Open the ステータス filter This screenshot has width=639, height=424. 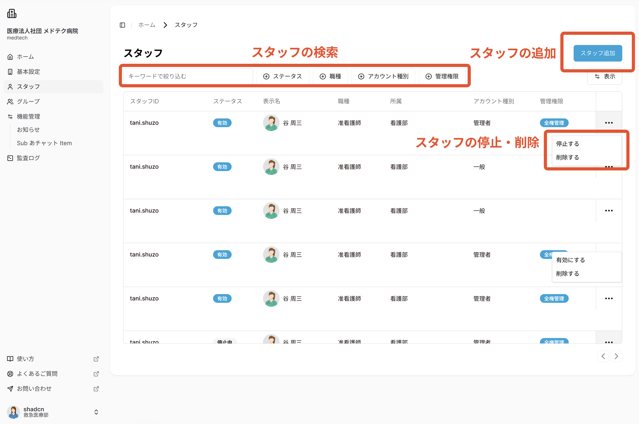(x=282, y=76)
